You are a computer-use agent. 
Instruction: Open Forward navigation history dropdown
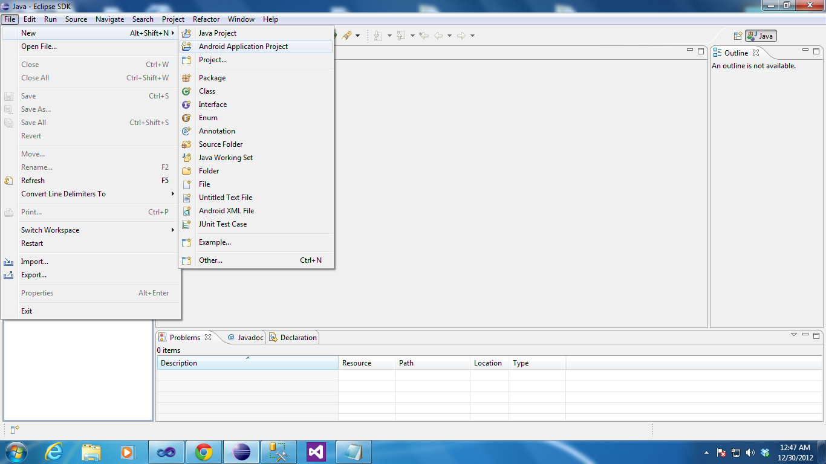(472, 36)
